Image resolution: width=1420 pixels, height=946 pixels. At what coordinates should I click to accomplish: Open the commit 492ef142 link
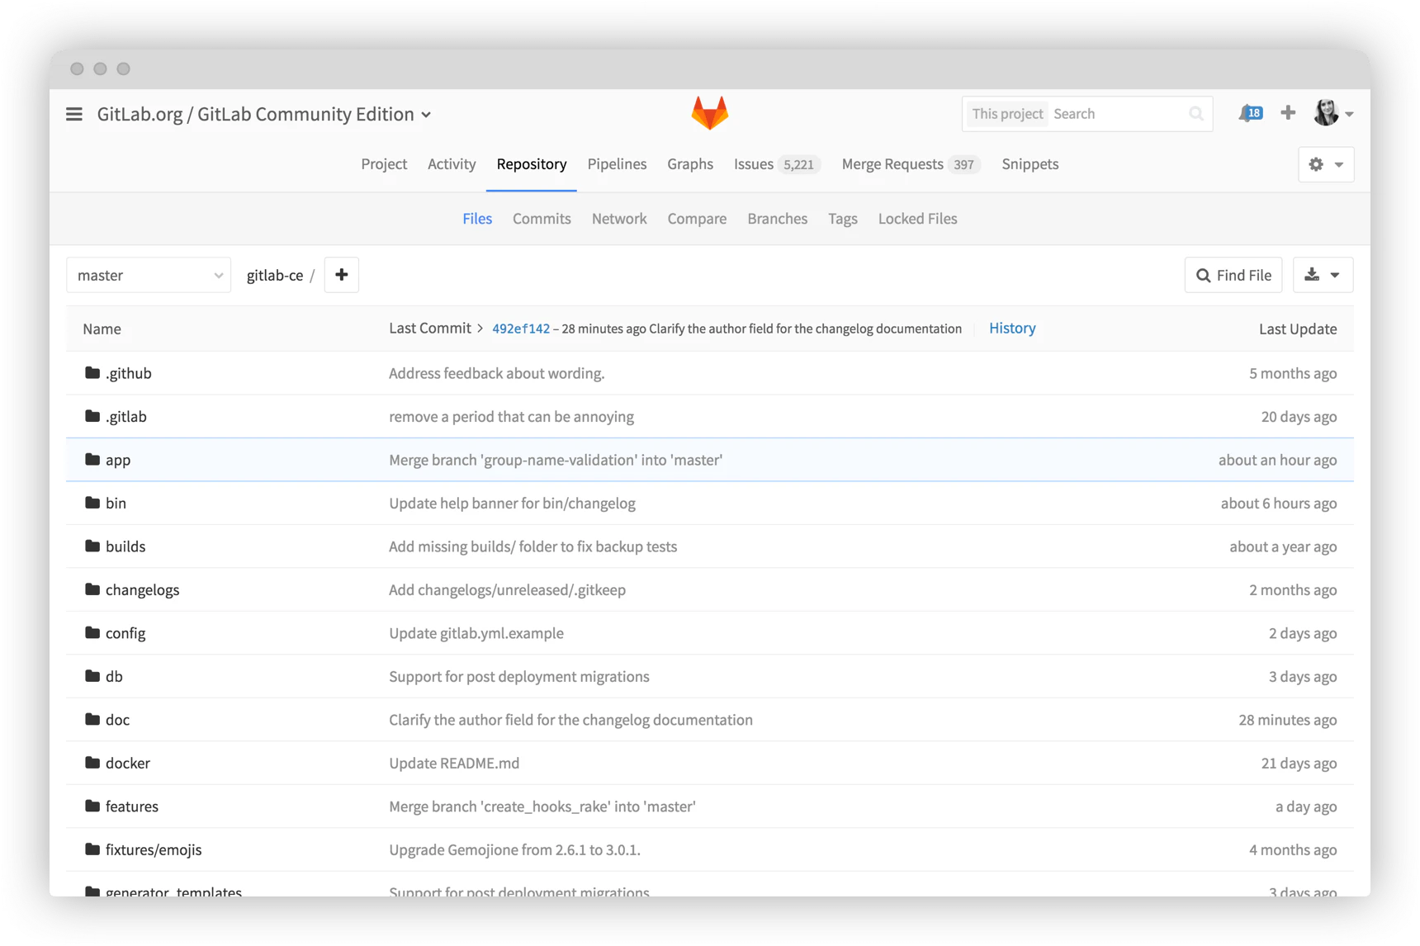[520, 328]
